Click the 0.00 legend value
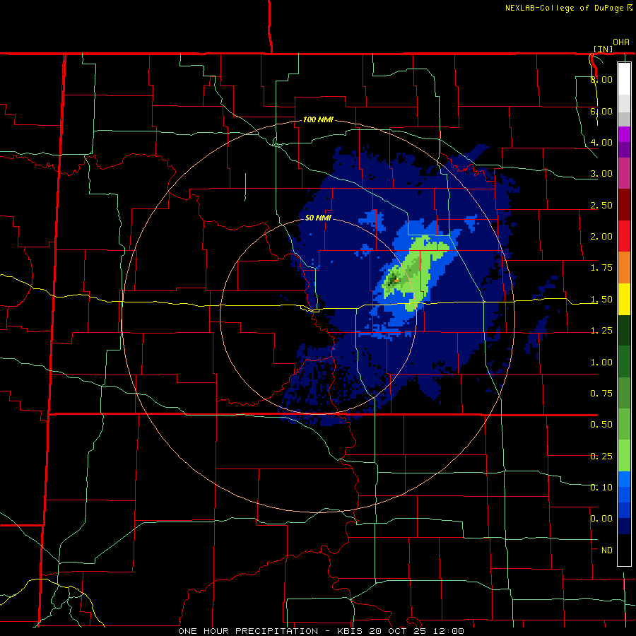This screenshot has height=636, width=636. (601, 519)
